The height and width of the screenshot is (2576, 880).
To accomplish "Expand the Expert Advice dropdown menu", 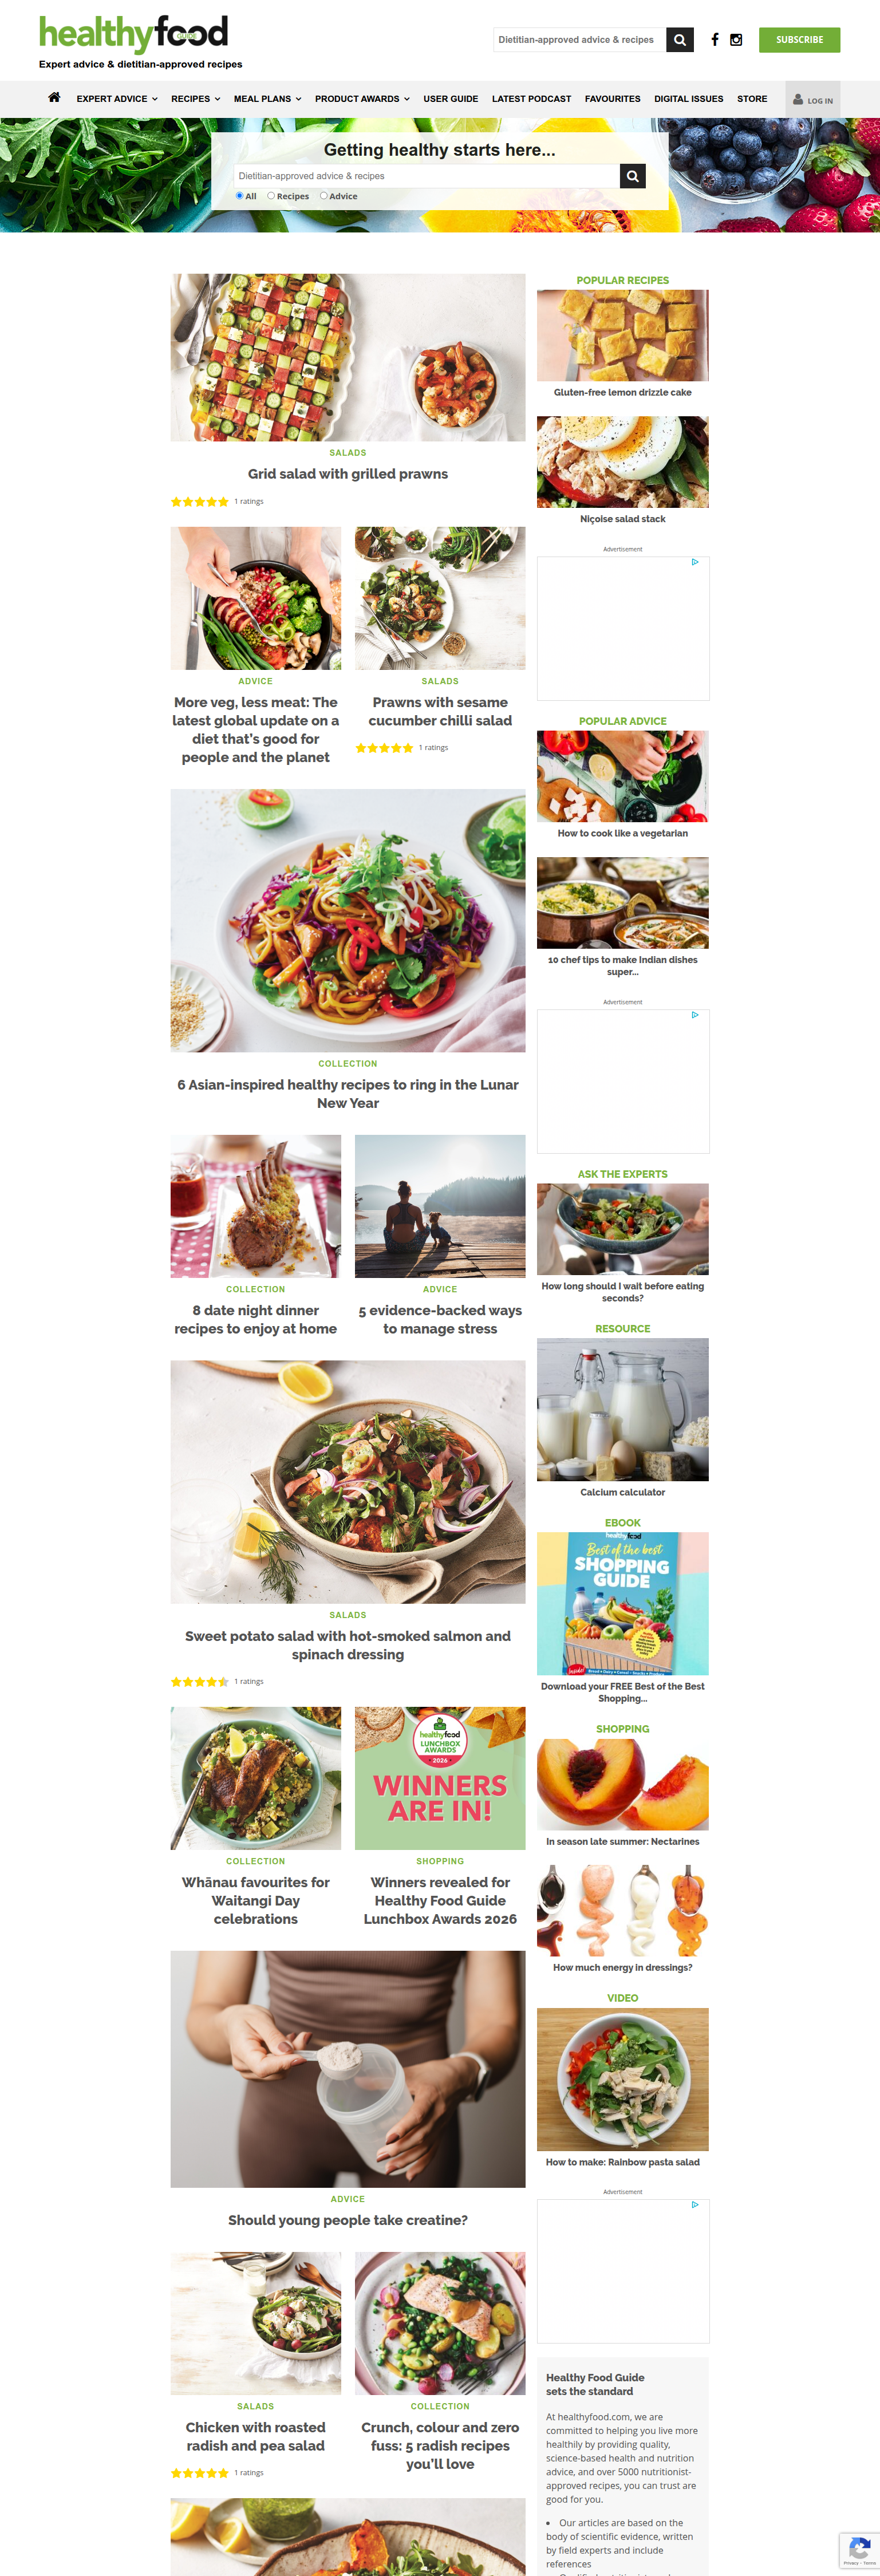I will 117,99.
